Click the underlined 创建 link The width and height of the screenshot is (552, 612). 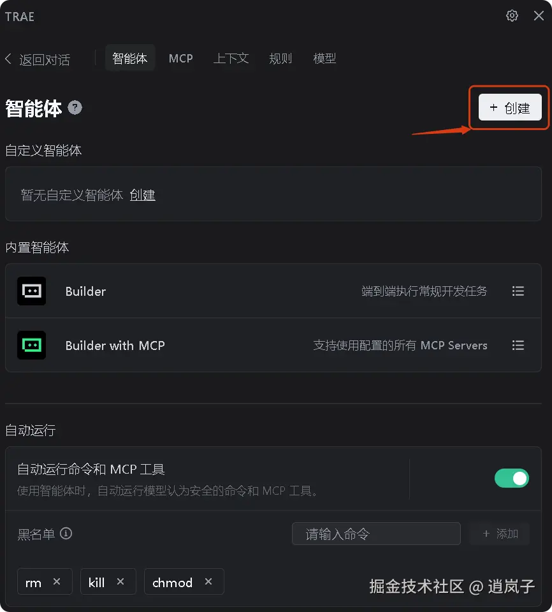click(143, 195)
